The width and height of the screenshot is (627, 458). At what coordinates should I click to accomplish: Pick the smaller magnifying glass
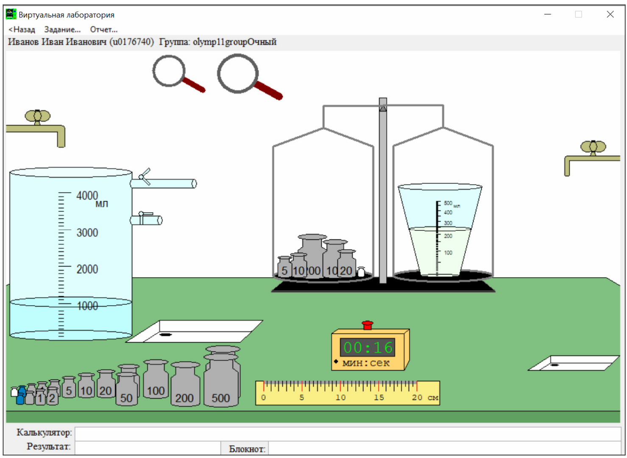coord(169,71)
